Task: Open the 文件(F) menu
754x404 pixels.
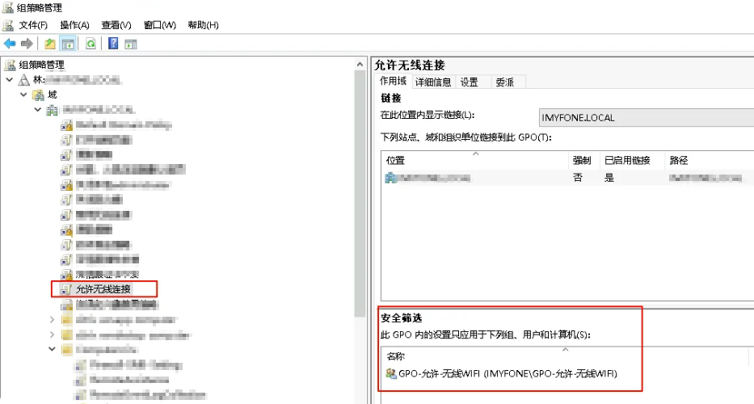Action: [x=33, y=25]
